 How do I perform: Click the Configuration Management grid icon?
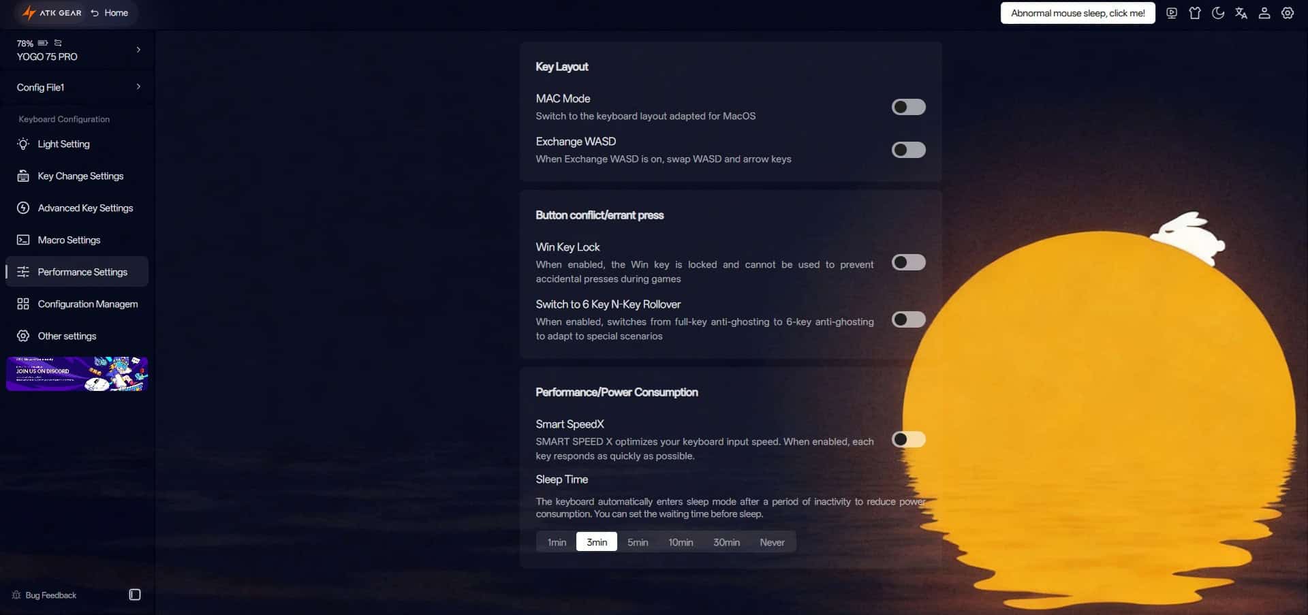(x=23, y=304)
